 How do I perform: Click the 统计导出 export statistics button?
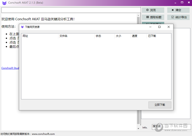pos(178,17)
